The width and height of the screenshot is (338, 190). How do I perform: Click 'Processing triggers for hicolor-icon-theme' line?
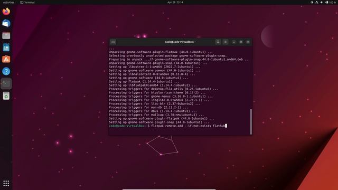coord(157,93)
